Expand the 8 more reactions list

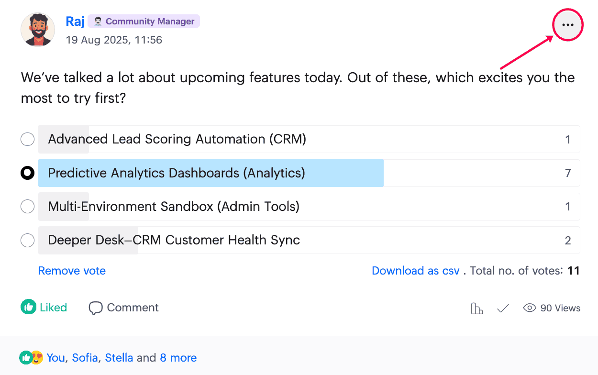[178, 358]
